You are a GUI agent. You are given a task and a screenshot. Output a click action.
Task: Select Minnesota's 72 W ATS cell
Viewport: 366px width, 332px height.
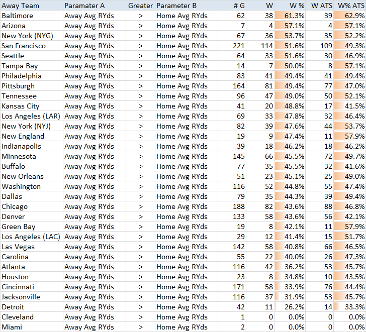(320, 156)
